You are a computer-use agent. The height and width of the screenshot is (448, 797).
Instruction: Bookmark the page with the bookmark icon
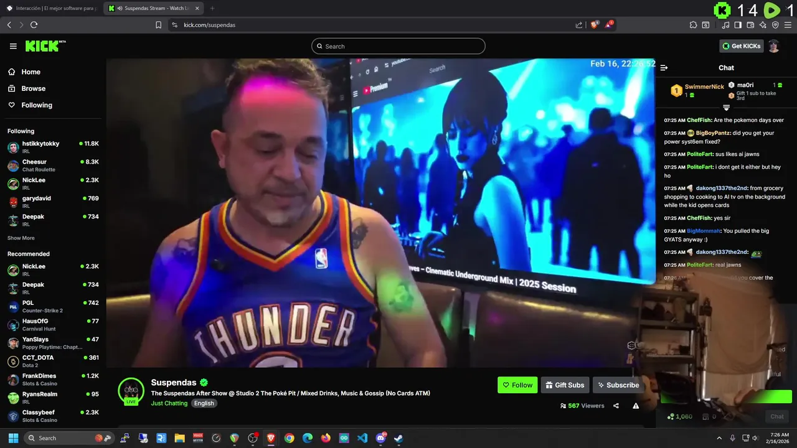pos(159,25)
